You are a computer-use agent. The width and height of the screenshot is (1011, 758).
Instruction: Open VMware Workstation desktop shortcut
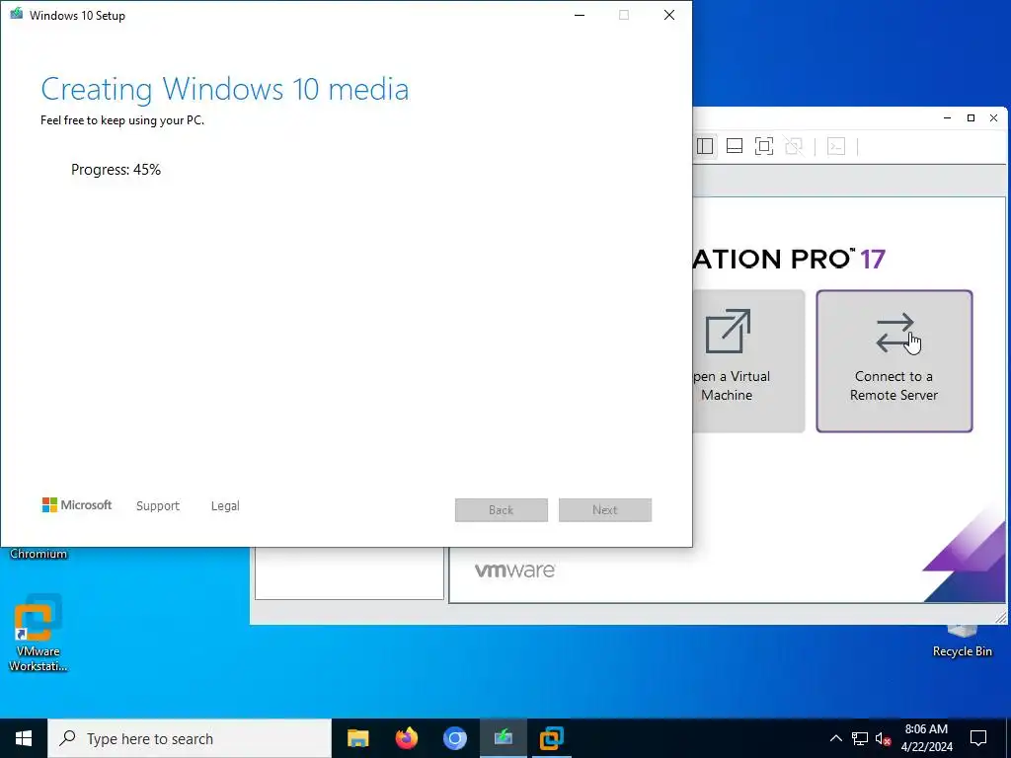(x=39, y=634)
